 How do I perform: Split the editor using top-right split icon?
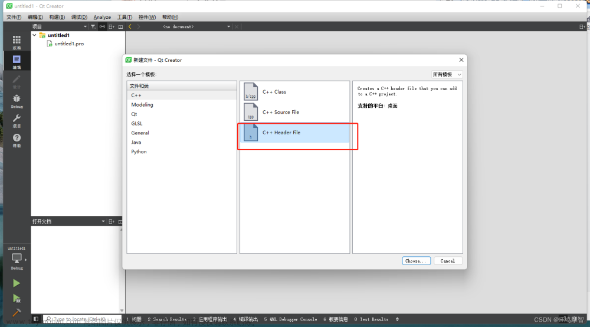coord(582,27)
